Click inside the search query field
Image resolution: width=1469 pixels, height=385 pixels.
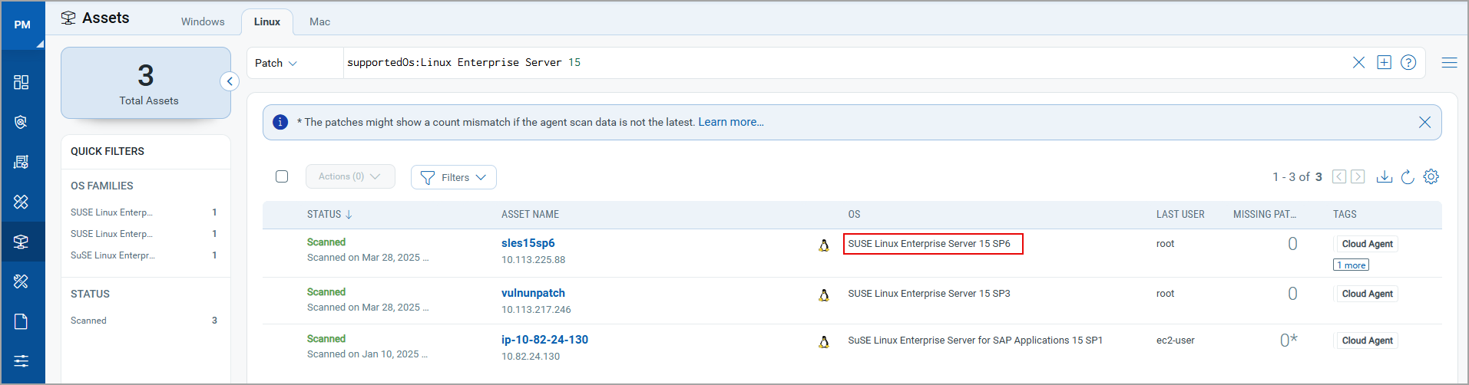[845, 63]
